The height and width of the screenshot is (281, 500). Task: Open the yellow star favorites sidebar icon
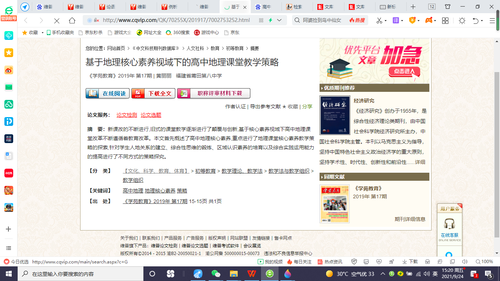pyautogui.click(x=9, y=53)
